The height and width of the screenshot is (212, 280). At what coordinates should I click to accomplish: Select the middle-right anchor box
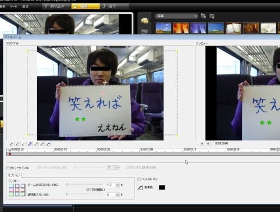23,190
